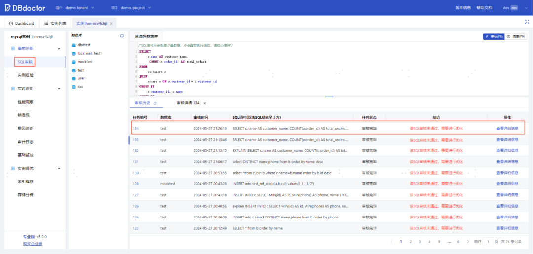
Task: Refresh the database list icon
Action: click(x=122, y=36)
